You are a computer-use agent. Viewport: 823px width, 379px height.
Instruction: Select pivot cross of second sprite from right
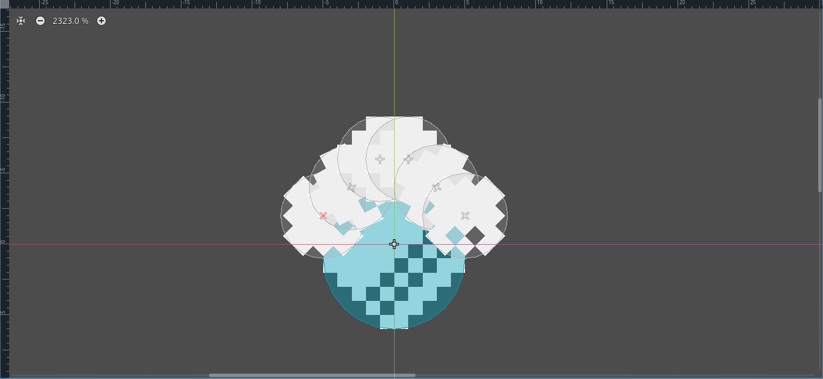coord(436,187)
